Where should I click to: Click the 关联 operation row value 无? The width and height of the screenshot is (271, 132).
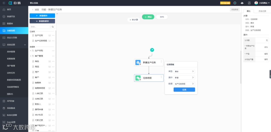pos(267,40)
